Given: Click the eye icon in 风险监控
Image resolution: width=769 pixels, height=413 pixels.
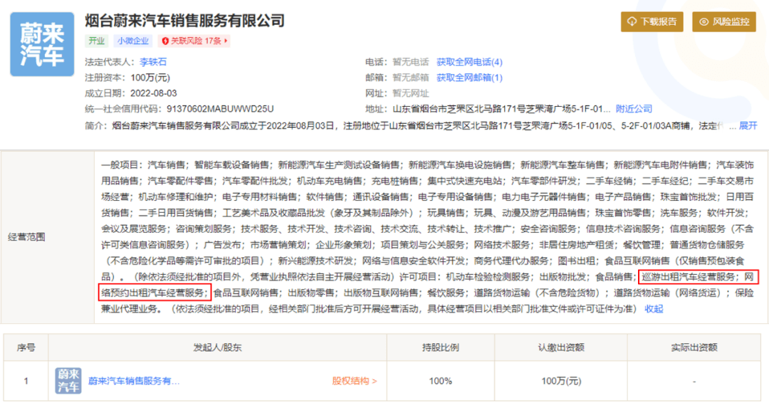Looking at the screenshot, I should click(x=704, y=22).
